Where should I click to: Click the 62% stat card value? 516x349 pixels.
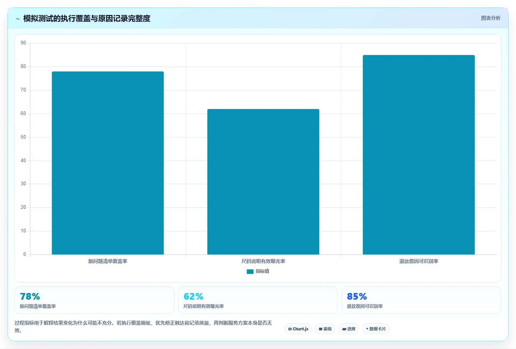[194, 296]
